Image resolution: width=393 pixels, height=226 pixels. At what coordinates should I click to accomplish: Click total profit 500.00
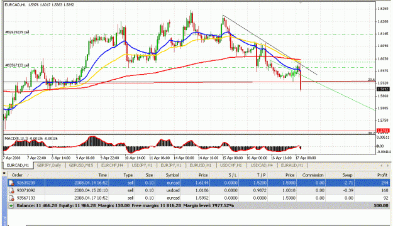click(380, 205)
